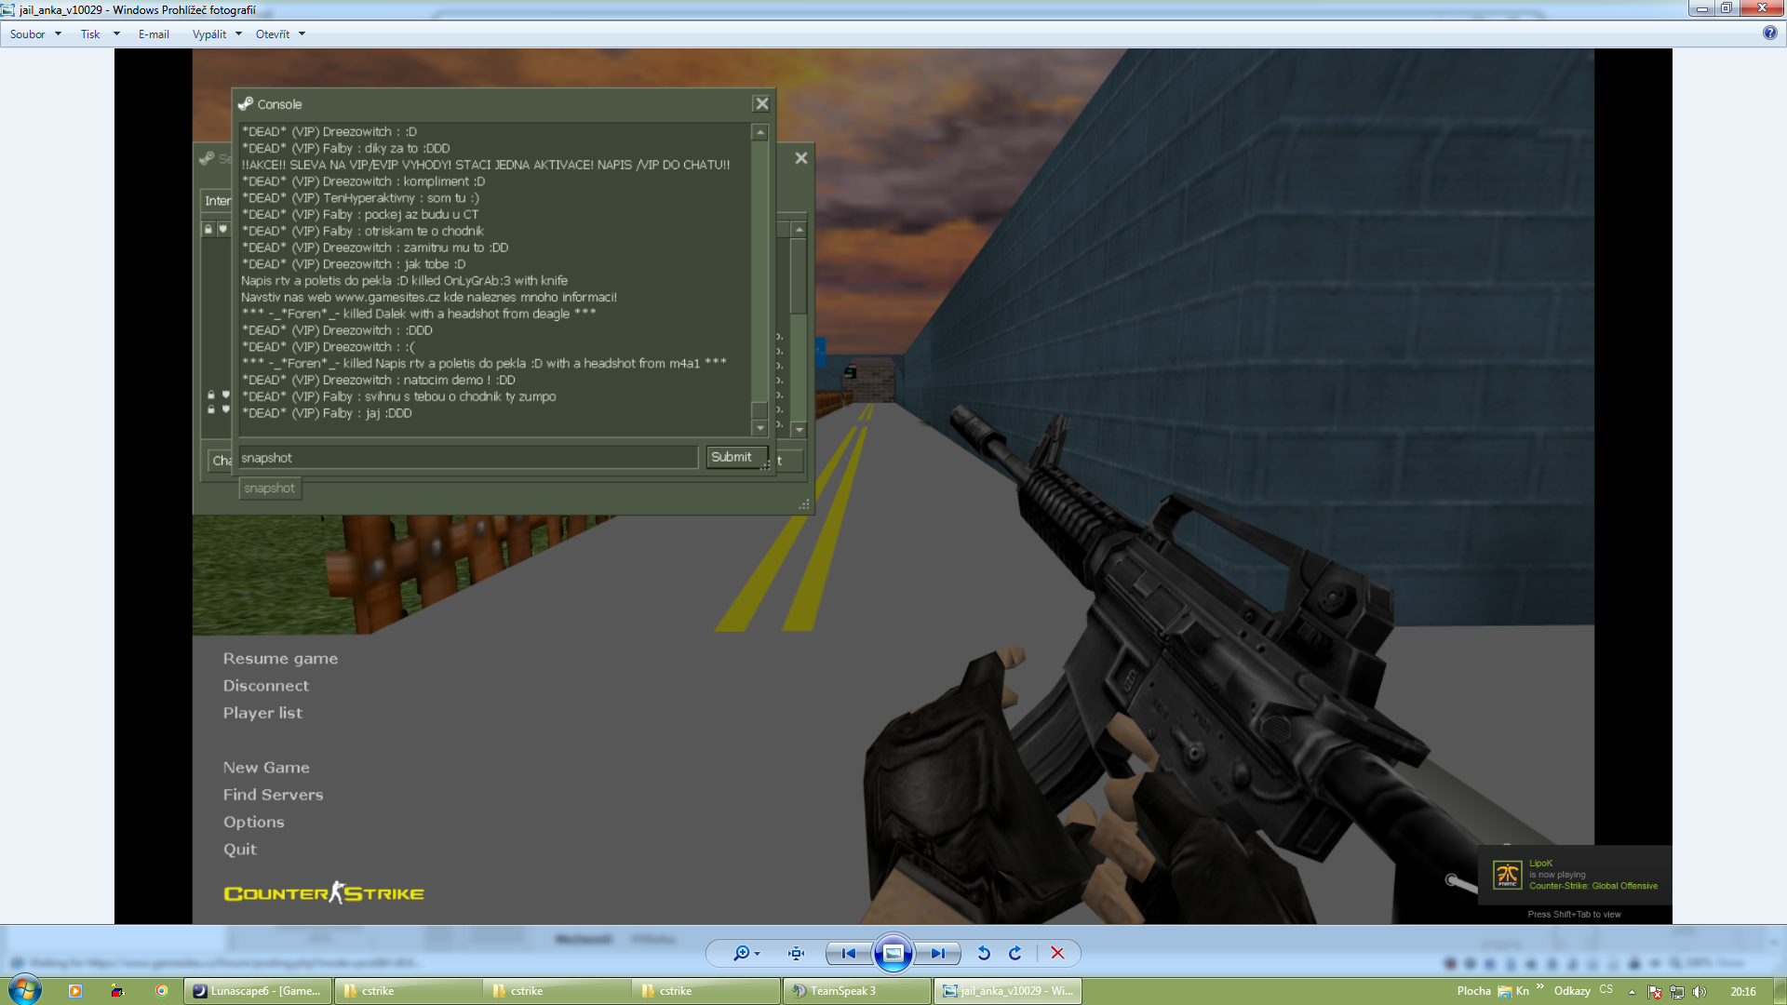Click the jail_anka_v10029 taskbar button
The height and width of the screenshot is (1005, 1787).
pyautogui.click(x=1007, y=991)
